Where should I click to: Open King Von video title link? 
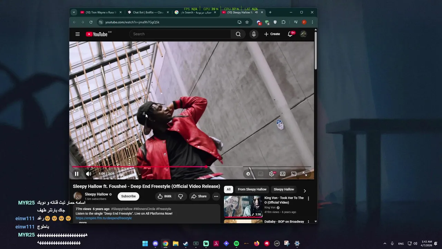click(x=284, y=200)
